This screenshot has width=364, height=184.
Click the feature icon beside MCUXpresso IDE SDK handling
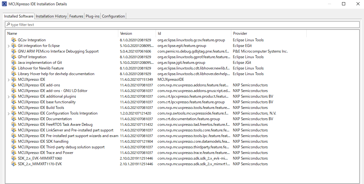tap(14, 141)
